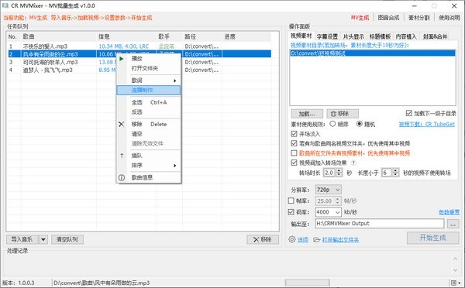Switch to the 片头显示 tab
Image resolution: width=465 pixels, height=288 pixels.
tap(353, 36)
